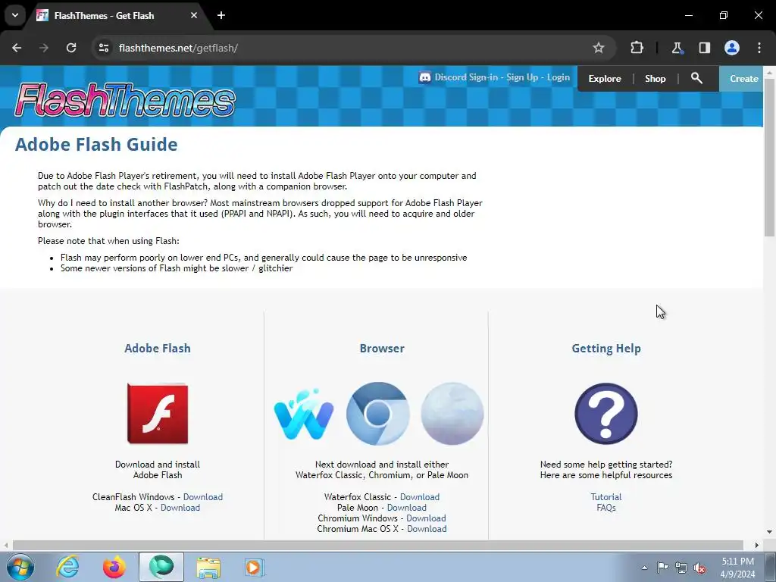Click the Adobe Flash section heading
This screenshot has width=776, height=582.
(x=158, y=349)
